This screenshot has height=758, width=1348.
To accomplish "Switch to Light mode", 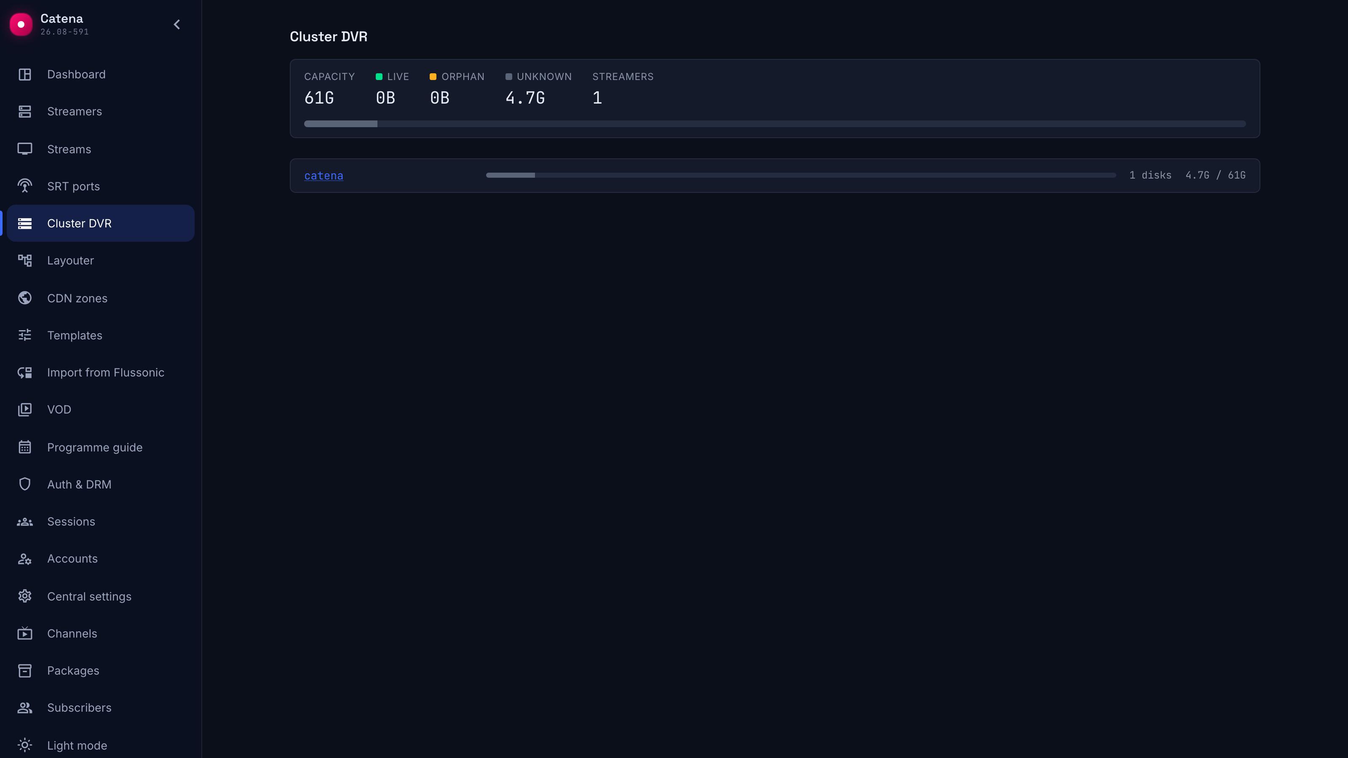I will [x=101, y=745].
